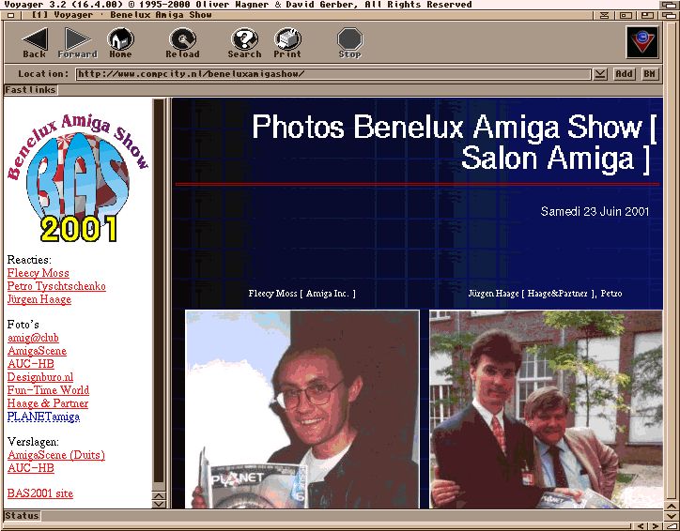The height and width of the screenshot is (531, 680).
Task: Click the 'Fleecy Moss [ Amiga Inc. ]' caption
Action: [301, 294]
